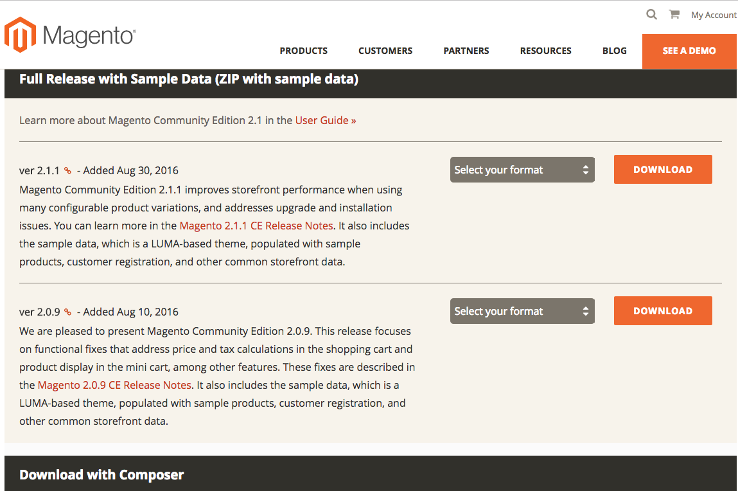This screenshot has height=491, width=738.
Task: Click permalink icon next to ver 2.1.1
Action: [x=68, y=170]
